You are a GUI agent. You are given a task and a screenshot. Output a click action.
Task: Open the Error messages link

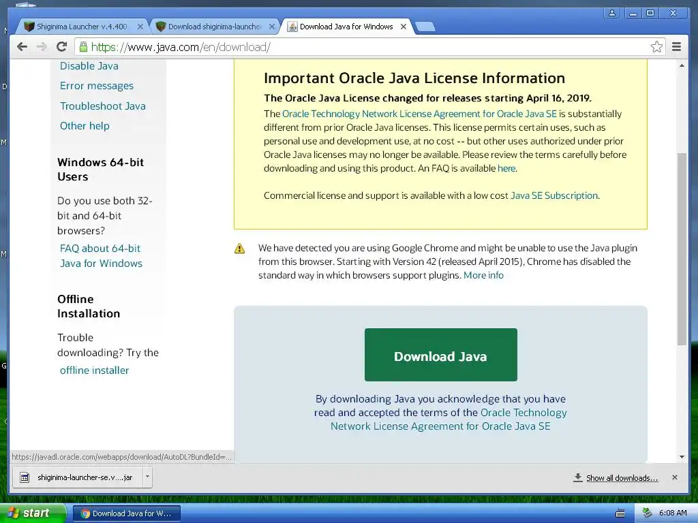coord(97,86)
